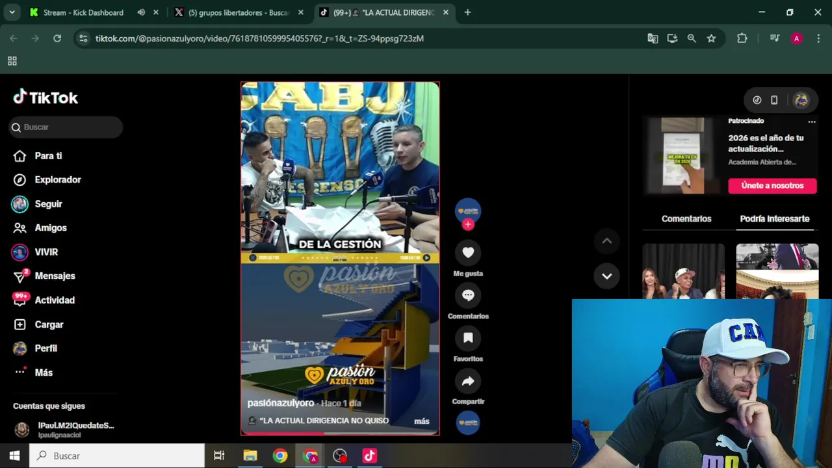Screen dimensions: 832x468
Task: Click the phone app icon in top pill
Action: click(774, 100)
